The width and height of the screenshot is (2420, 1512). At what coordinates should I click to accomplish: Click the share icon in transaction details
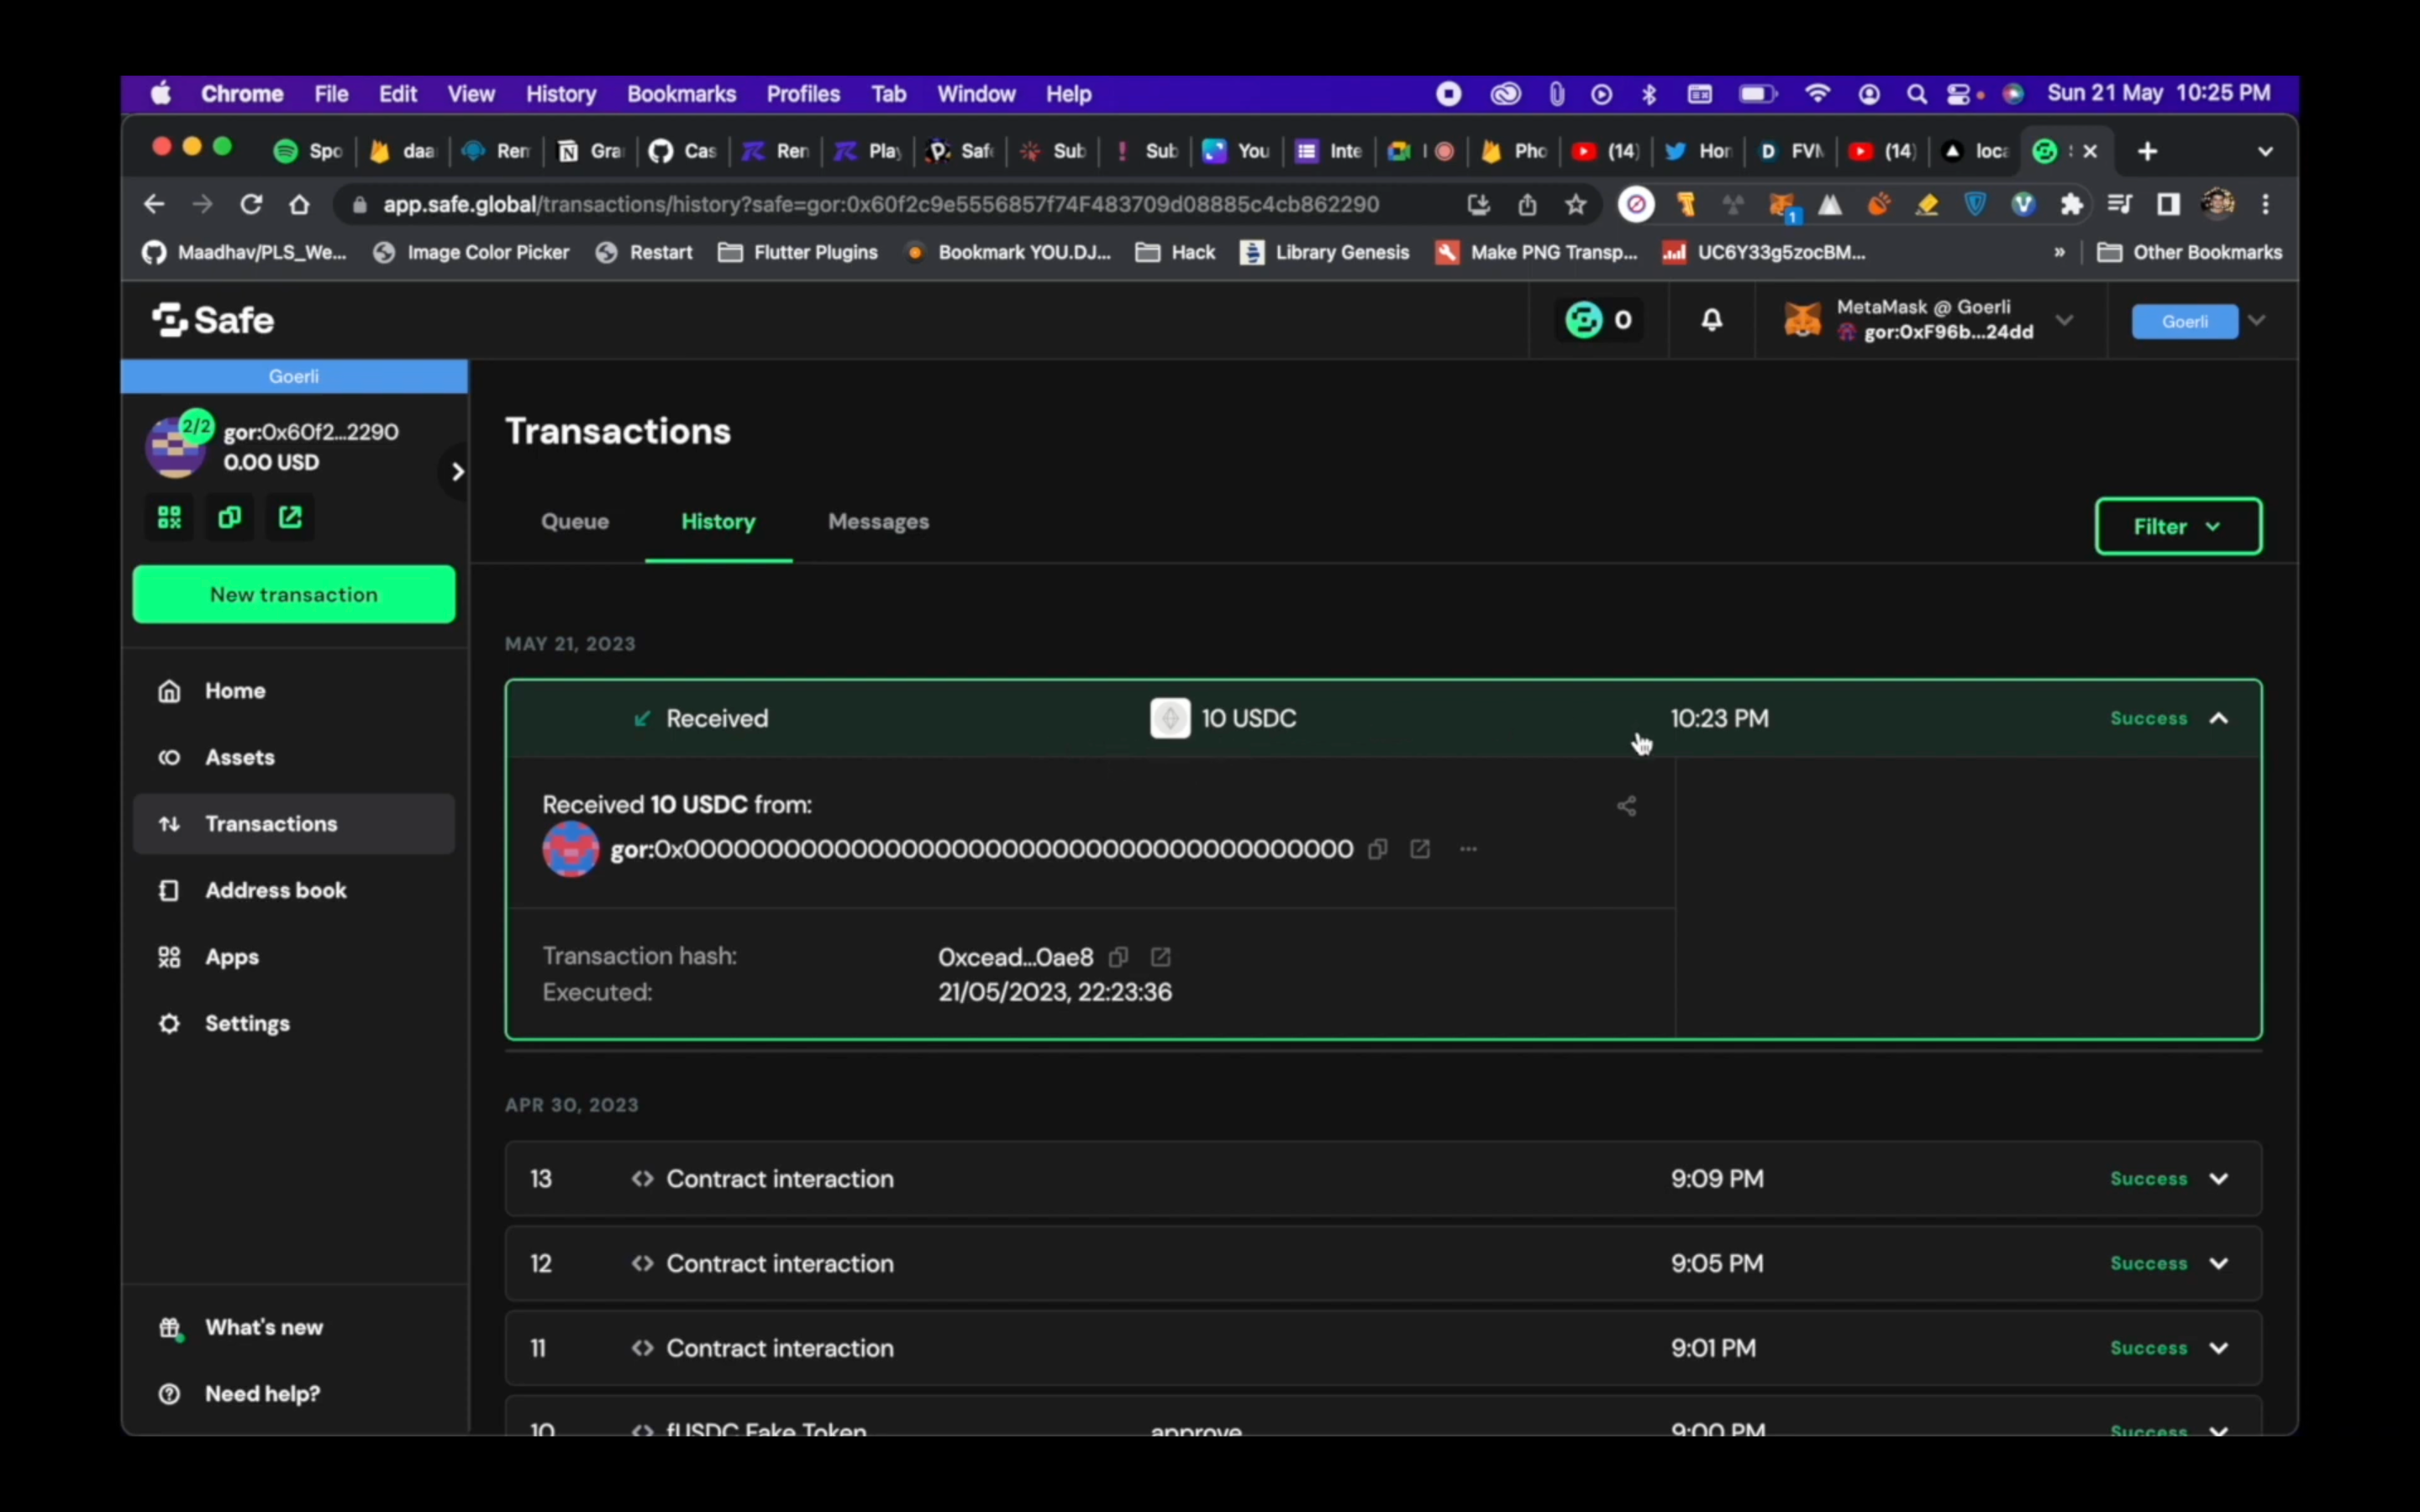click(x=1626, y=806)
